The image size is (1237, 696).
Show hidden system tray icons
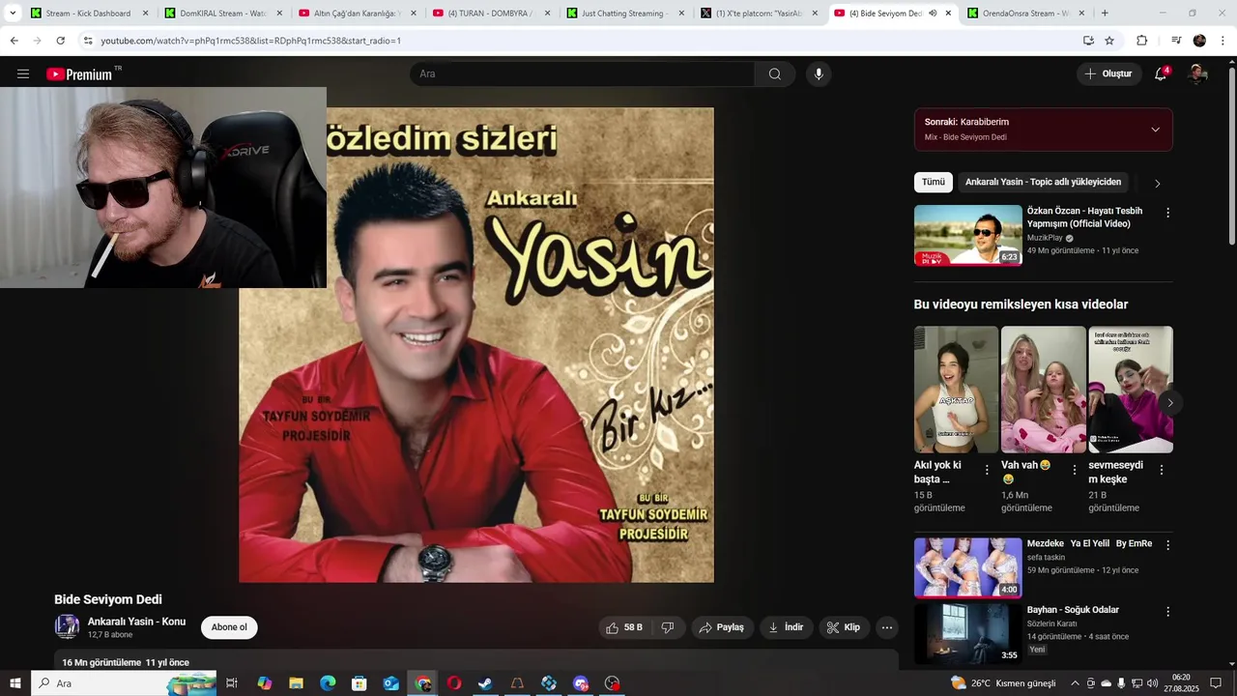tap(1078, 683)
